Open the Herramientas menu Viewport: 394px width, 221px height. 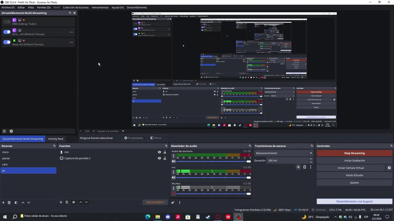[100, 7]
